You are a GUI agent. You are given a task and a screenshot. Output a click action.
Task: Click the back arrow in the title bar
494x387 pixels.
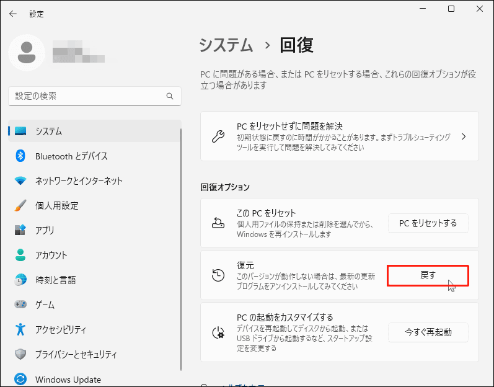point(12,14)
